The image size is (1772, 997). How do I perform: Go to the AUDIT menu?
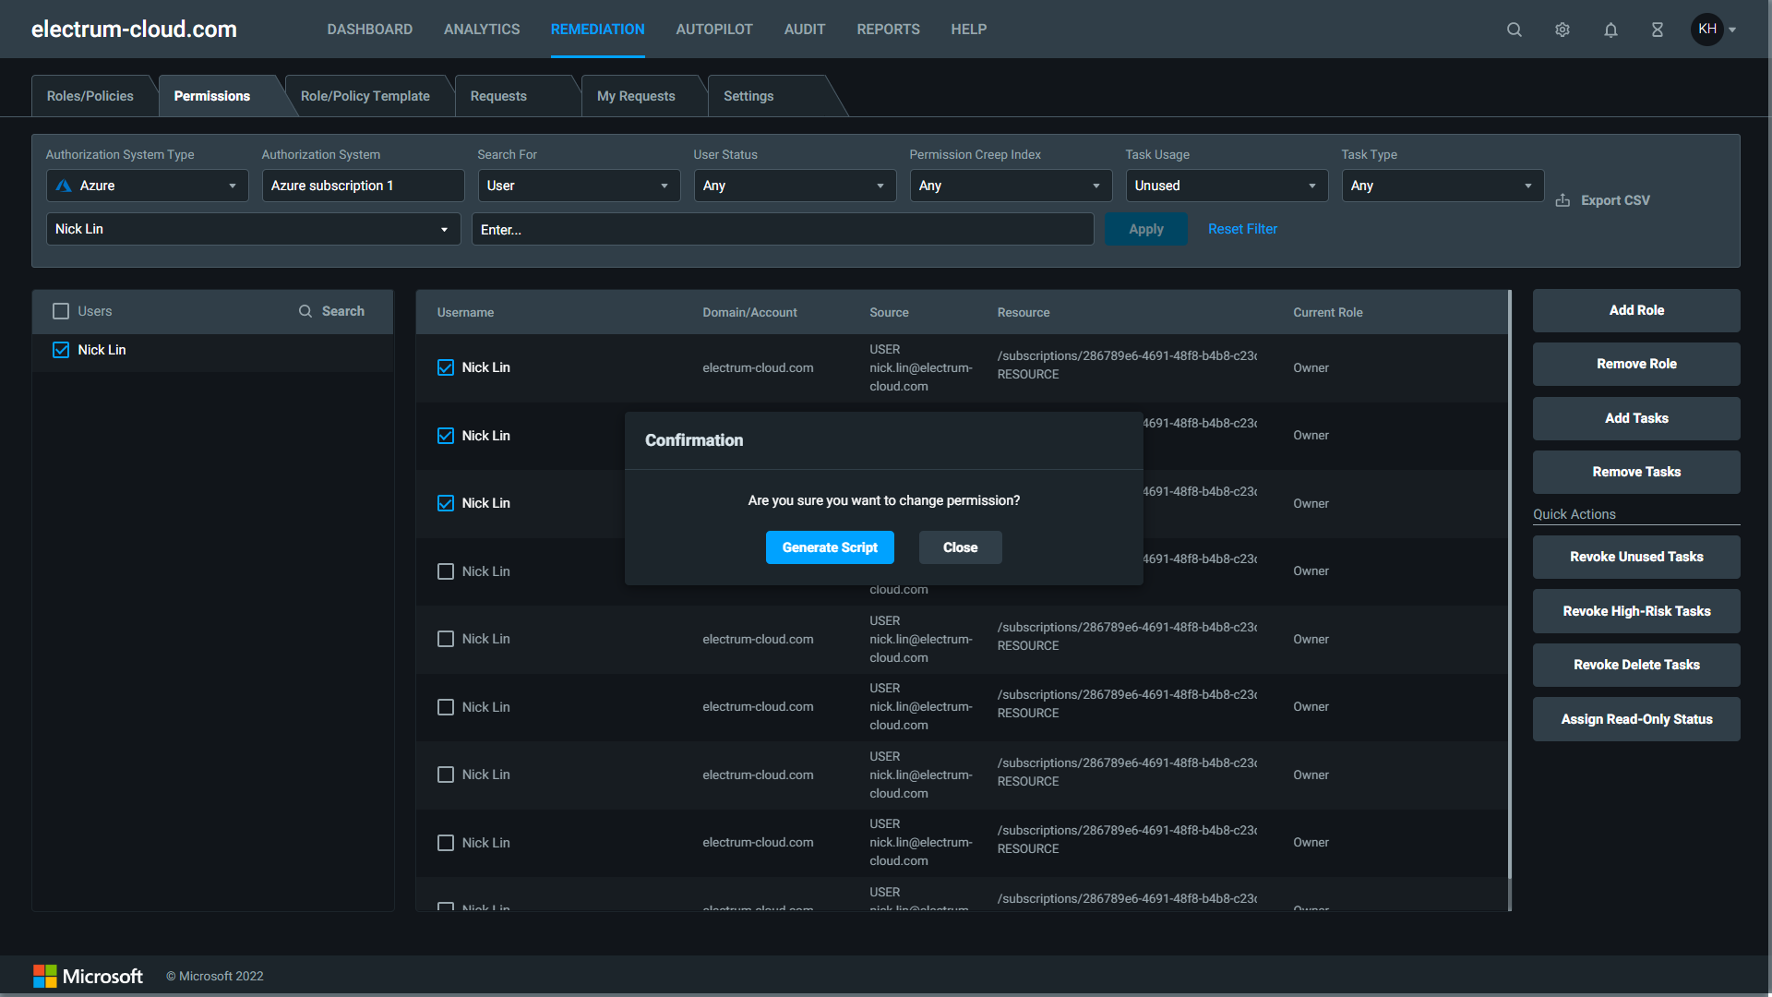click(805, 30)
